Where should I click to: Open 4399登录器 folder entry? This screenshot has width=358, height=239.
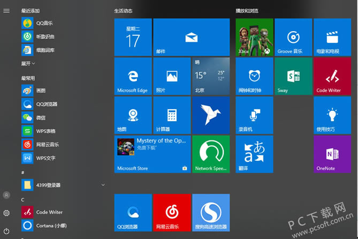pos(41,185)
